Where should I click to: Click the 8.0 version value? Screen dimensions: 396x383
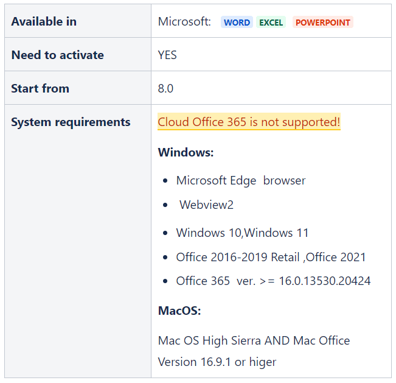(165, 88)
